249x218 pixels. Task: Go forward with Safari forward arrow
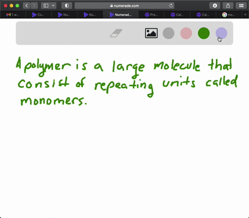pyautogui.click(x=34, y=6)
